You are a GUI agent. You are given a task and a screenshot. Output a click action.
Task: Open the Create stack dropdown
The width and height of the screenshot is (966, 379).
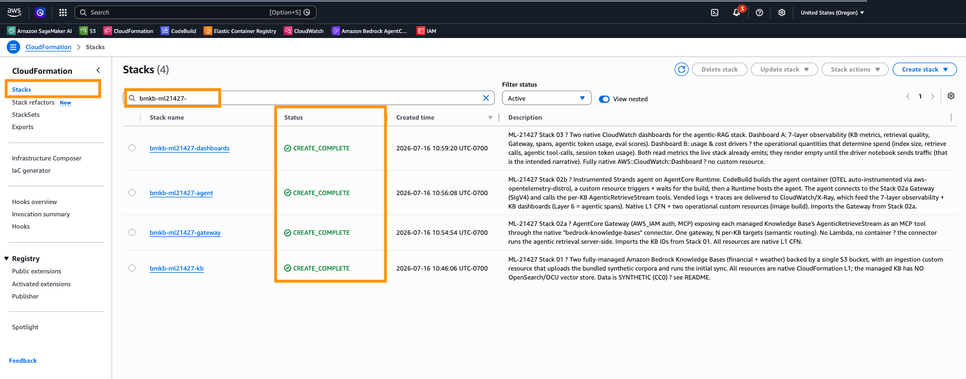click(925, 69)
